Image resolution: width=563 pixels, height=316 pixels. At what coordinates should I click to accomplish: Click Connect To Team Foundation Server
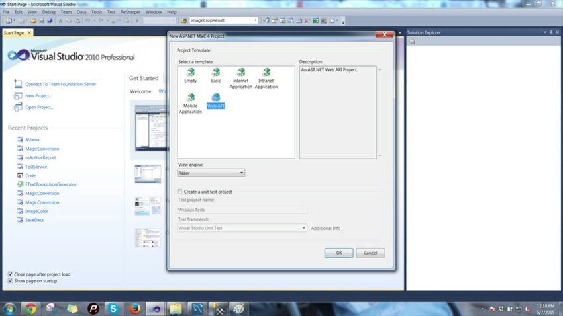61,84
